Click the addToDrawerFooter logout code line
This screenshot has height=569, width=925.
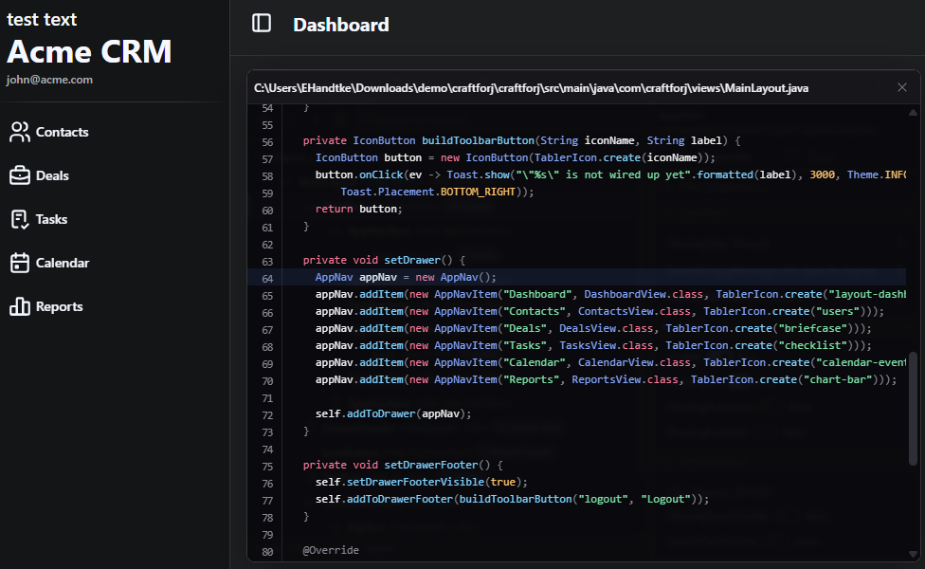pos(512,499)
